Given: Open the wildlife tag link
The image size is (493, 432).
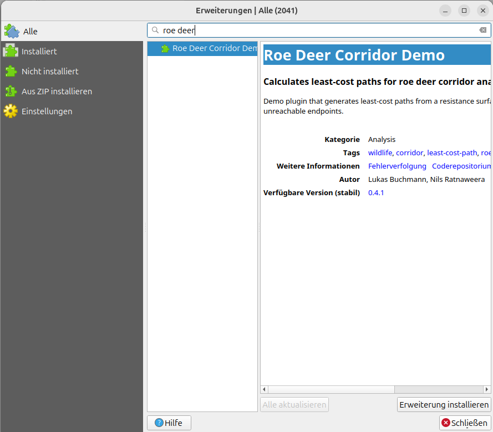Looking at the screenshot, I should tap(380, 153).
